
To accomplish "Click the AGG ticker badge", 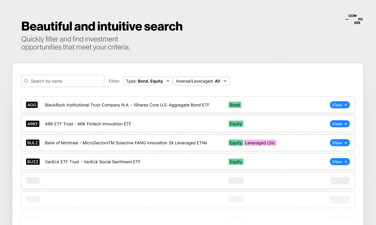I will 32,105.
